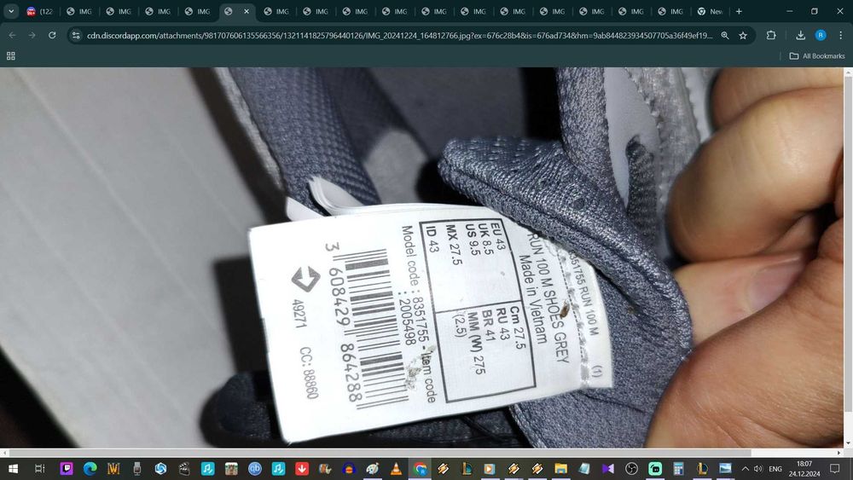
Task: Open the Chrome downloads panel
Action: tap(800, 35)
